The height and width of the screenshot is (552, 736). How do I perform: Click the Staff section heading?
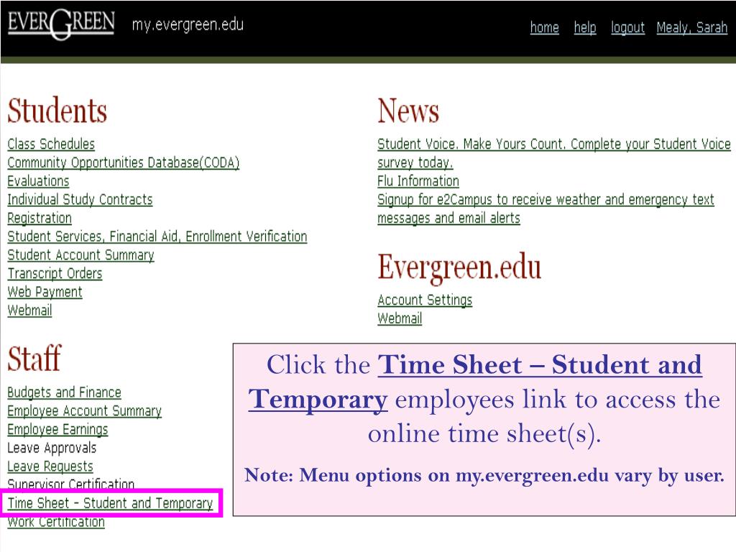[x=34, y=358]
